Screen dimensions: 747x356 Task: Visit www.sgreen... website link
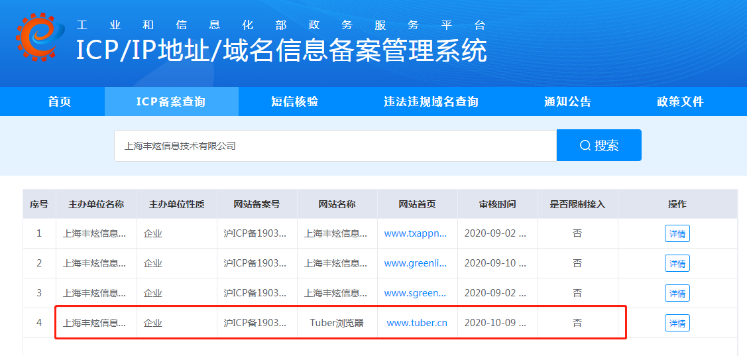[416, 293]
